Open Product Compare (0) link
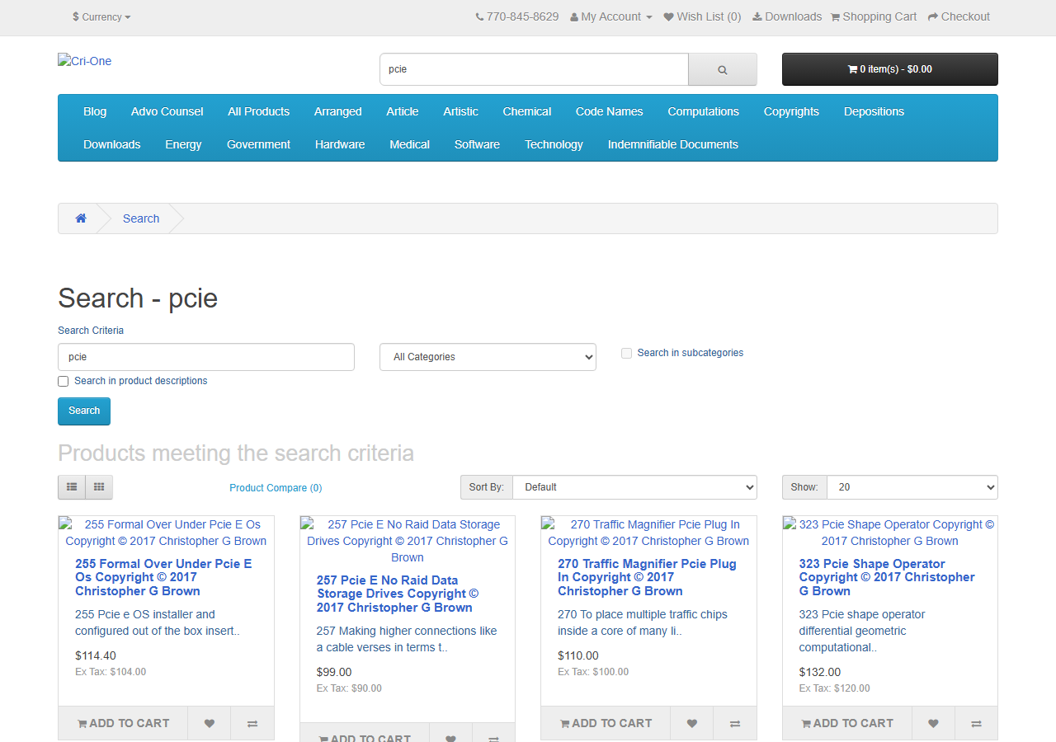This screenshot has width=1056, height=742. [x=276, y=488]
